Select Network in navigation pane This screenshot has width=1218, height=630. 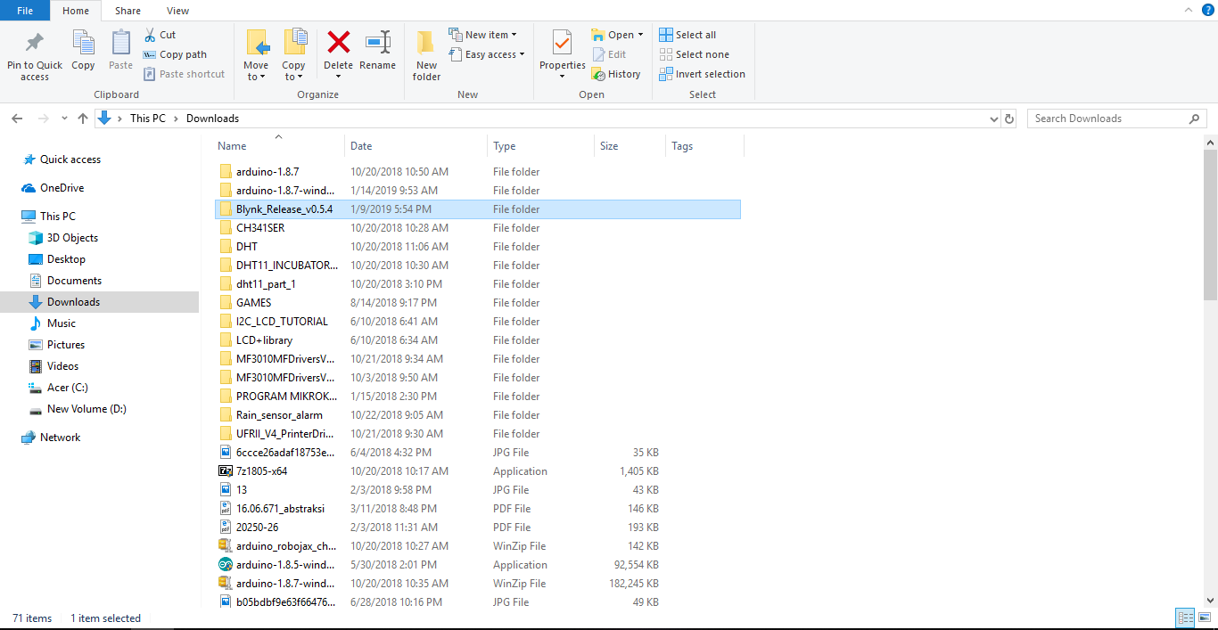[60, 438]
